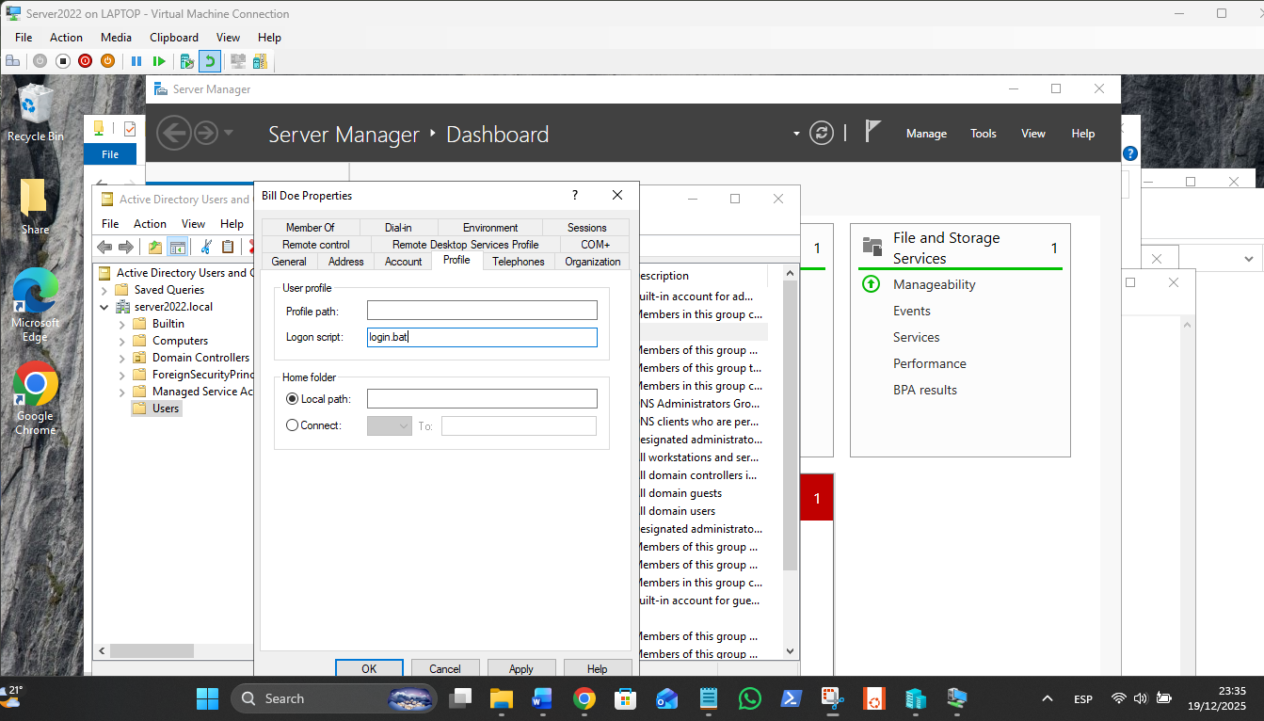Click the Ctrl+Alt+Del toolbar icon
1264x721 pixels.
coord(13,61)
